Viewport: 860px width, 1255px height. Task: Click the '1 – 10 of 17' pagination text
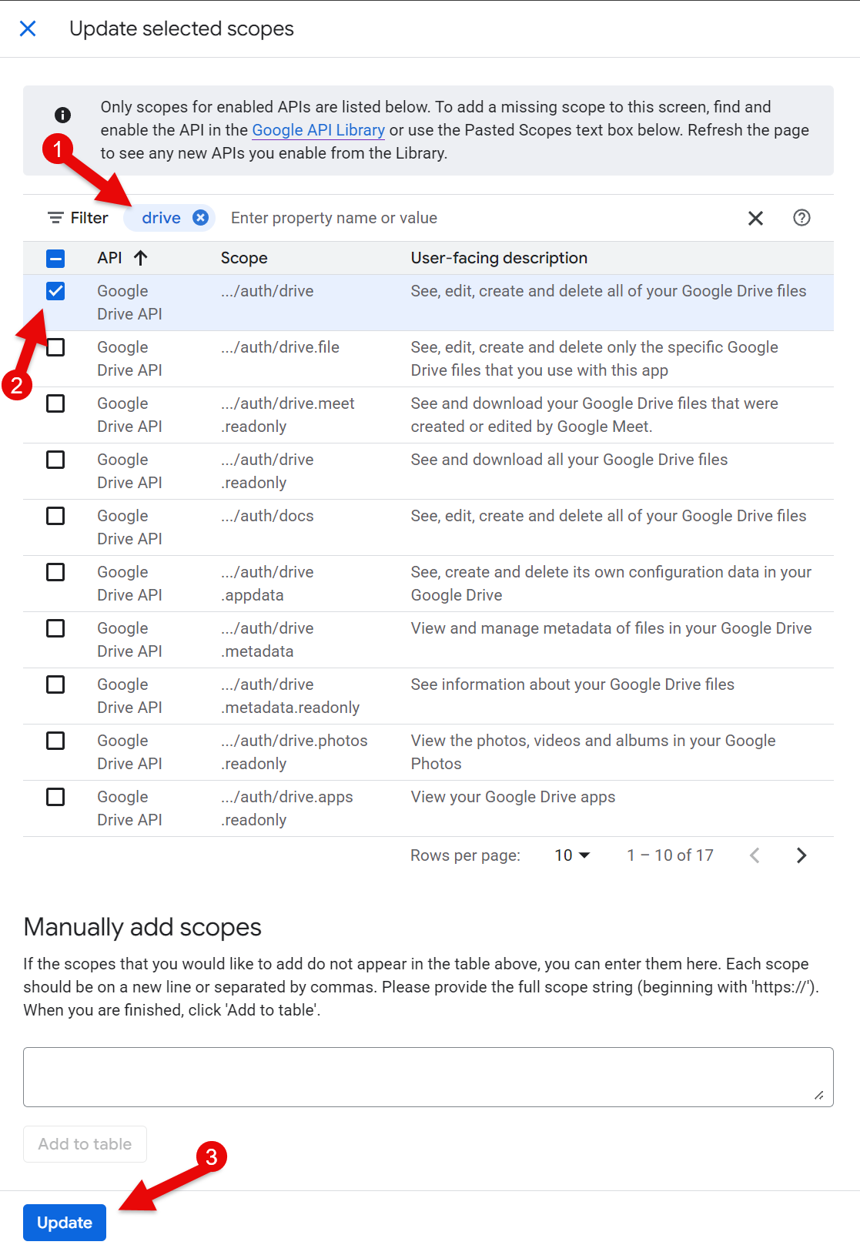670,855
